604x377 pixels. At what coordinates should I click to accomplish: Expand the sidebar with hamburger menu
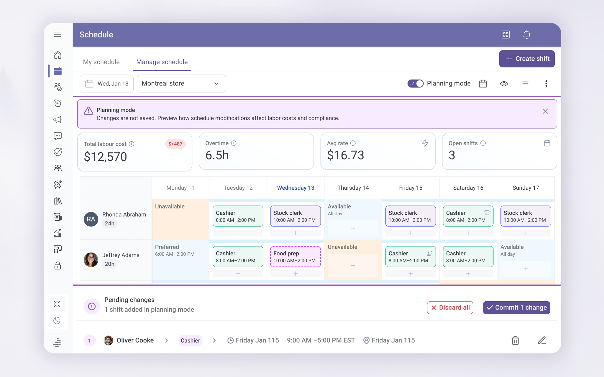coord(58,34)
